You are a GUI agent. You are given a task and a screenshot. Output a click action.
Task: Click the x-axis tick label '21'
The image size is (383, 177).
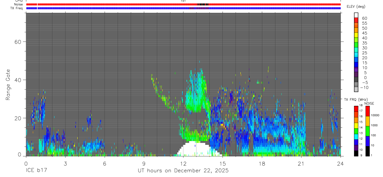[x=301, y=164]
